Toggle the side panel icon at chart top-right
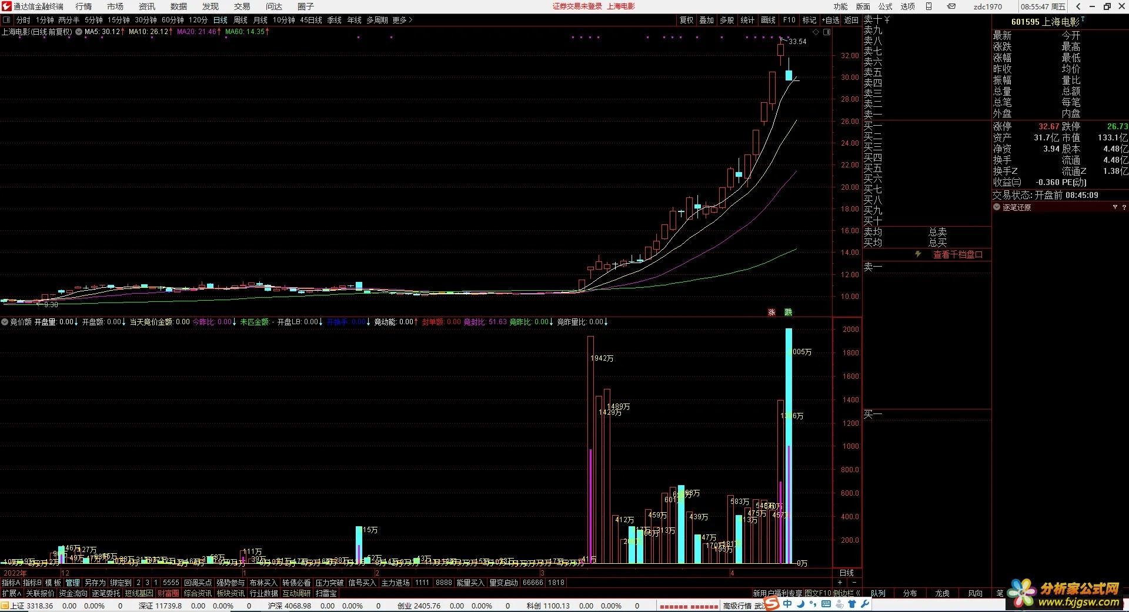 click(x=827, y=32)
